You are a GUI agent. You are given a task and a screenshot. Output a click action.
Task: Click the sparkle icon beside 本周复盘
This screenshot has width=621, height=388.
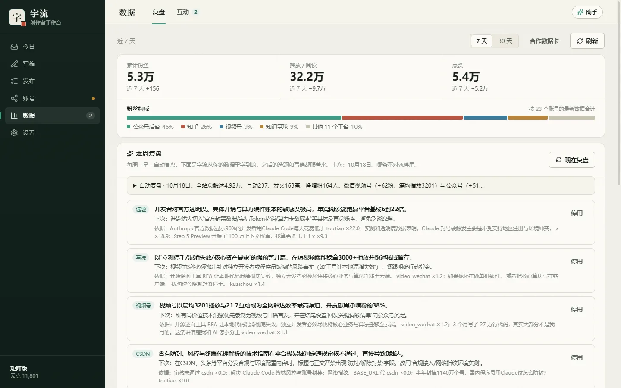click(x=130, y=153)
